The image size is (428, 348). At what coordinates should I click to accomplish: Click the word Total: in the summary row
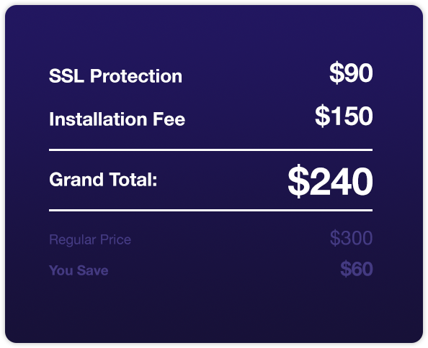[x=133, y=180]
